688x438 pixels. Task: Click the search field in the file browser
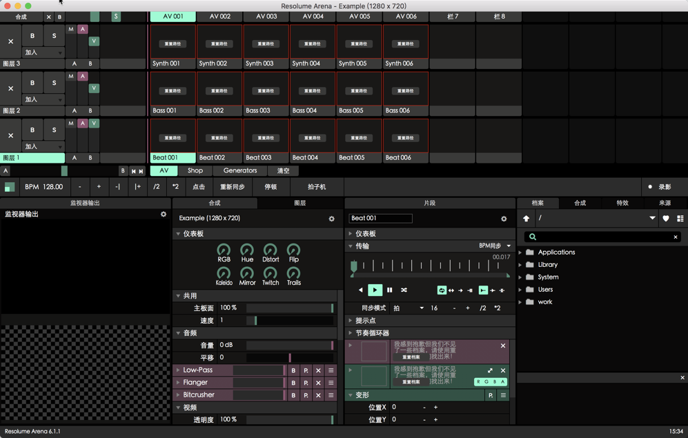click(x=600, y=237)
